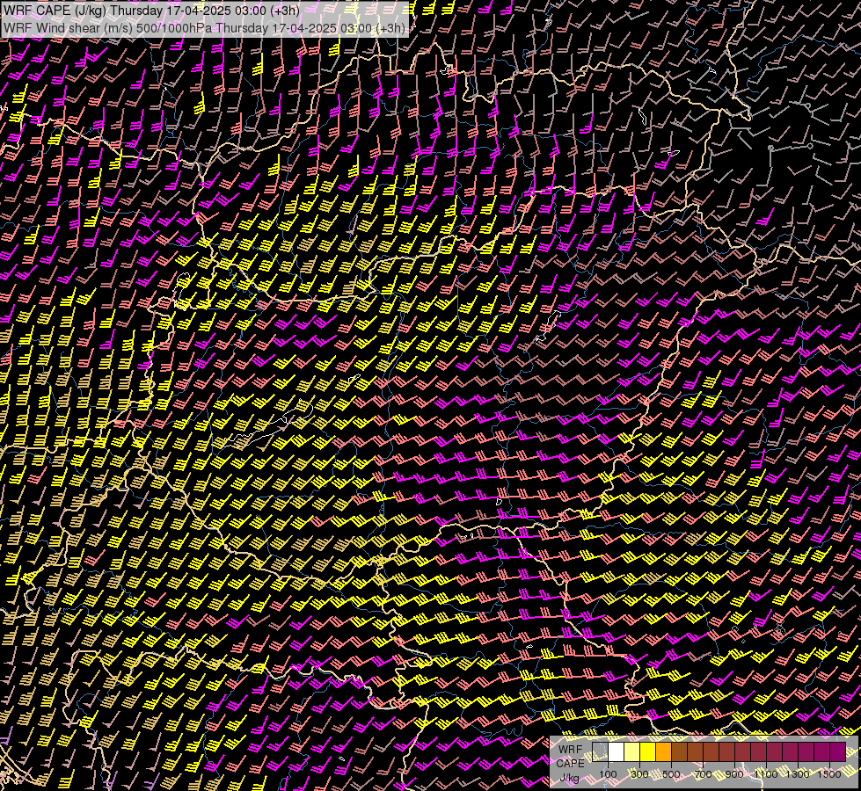Image resolution: width=861 pixels, height=791 pixels.
Task: Select the pale yellow CAPE legend swatch
Action: 632,751
